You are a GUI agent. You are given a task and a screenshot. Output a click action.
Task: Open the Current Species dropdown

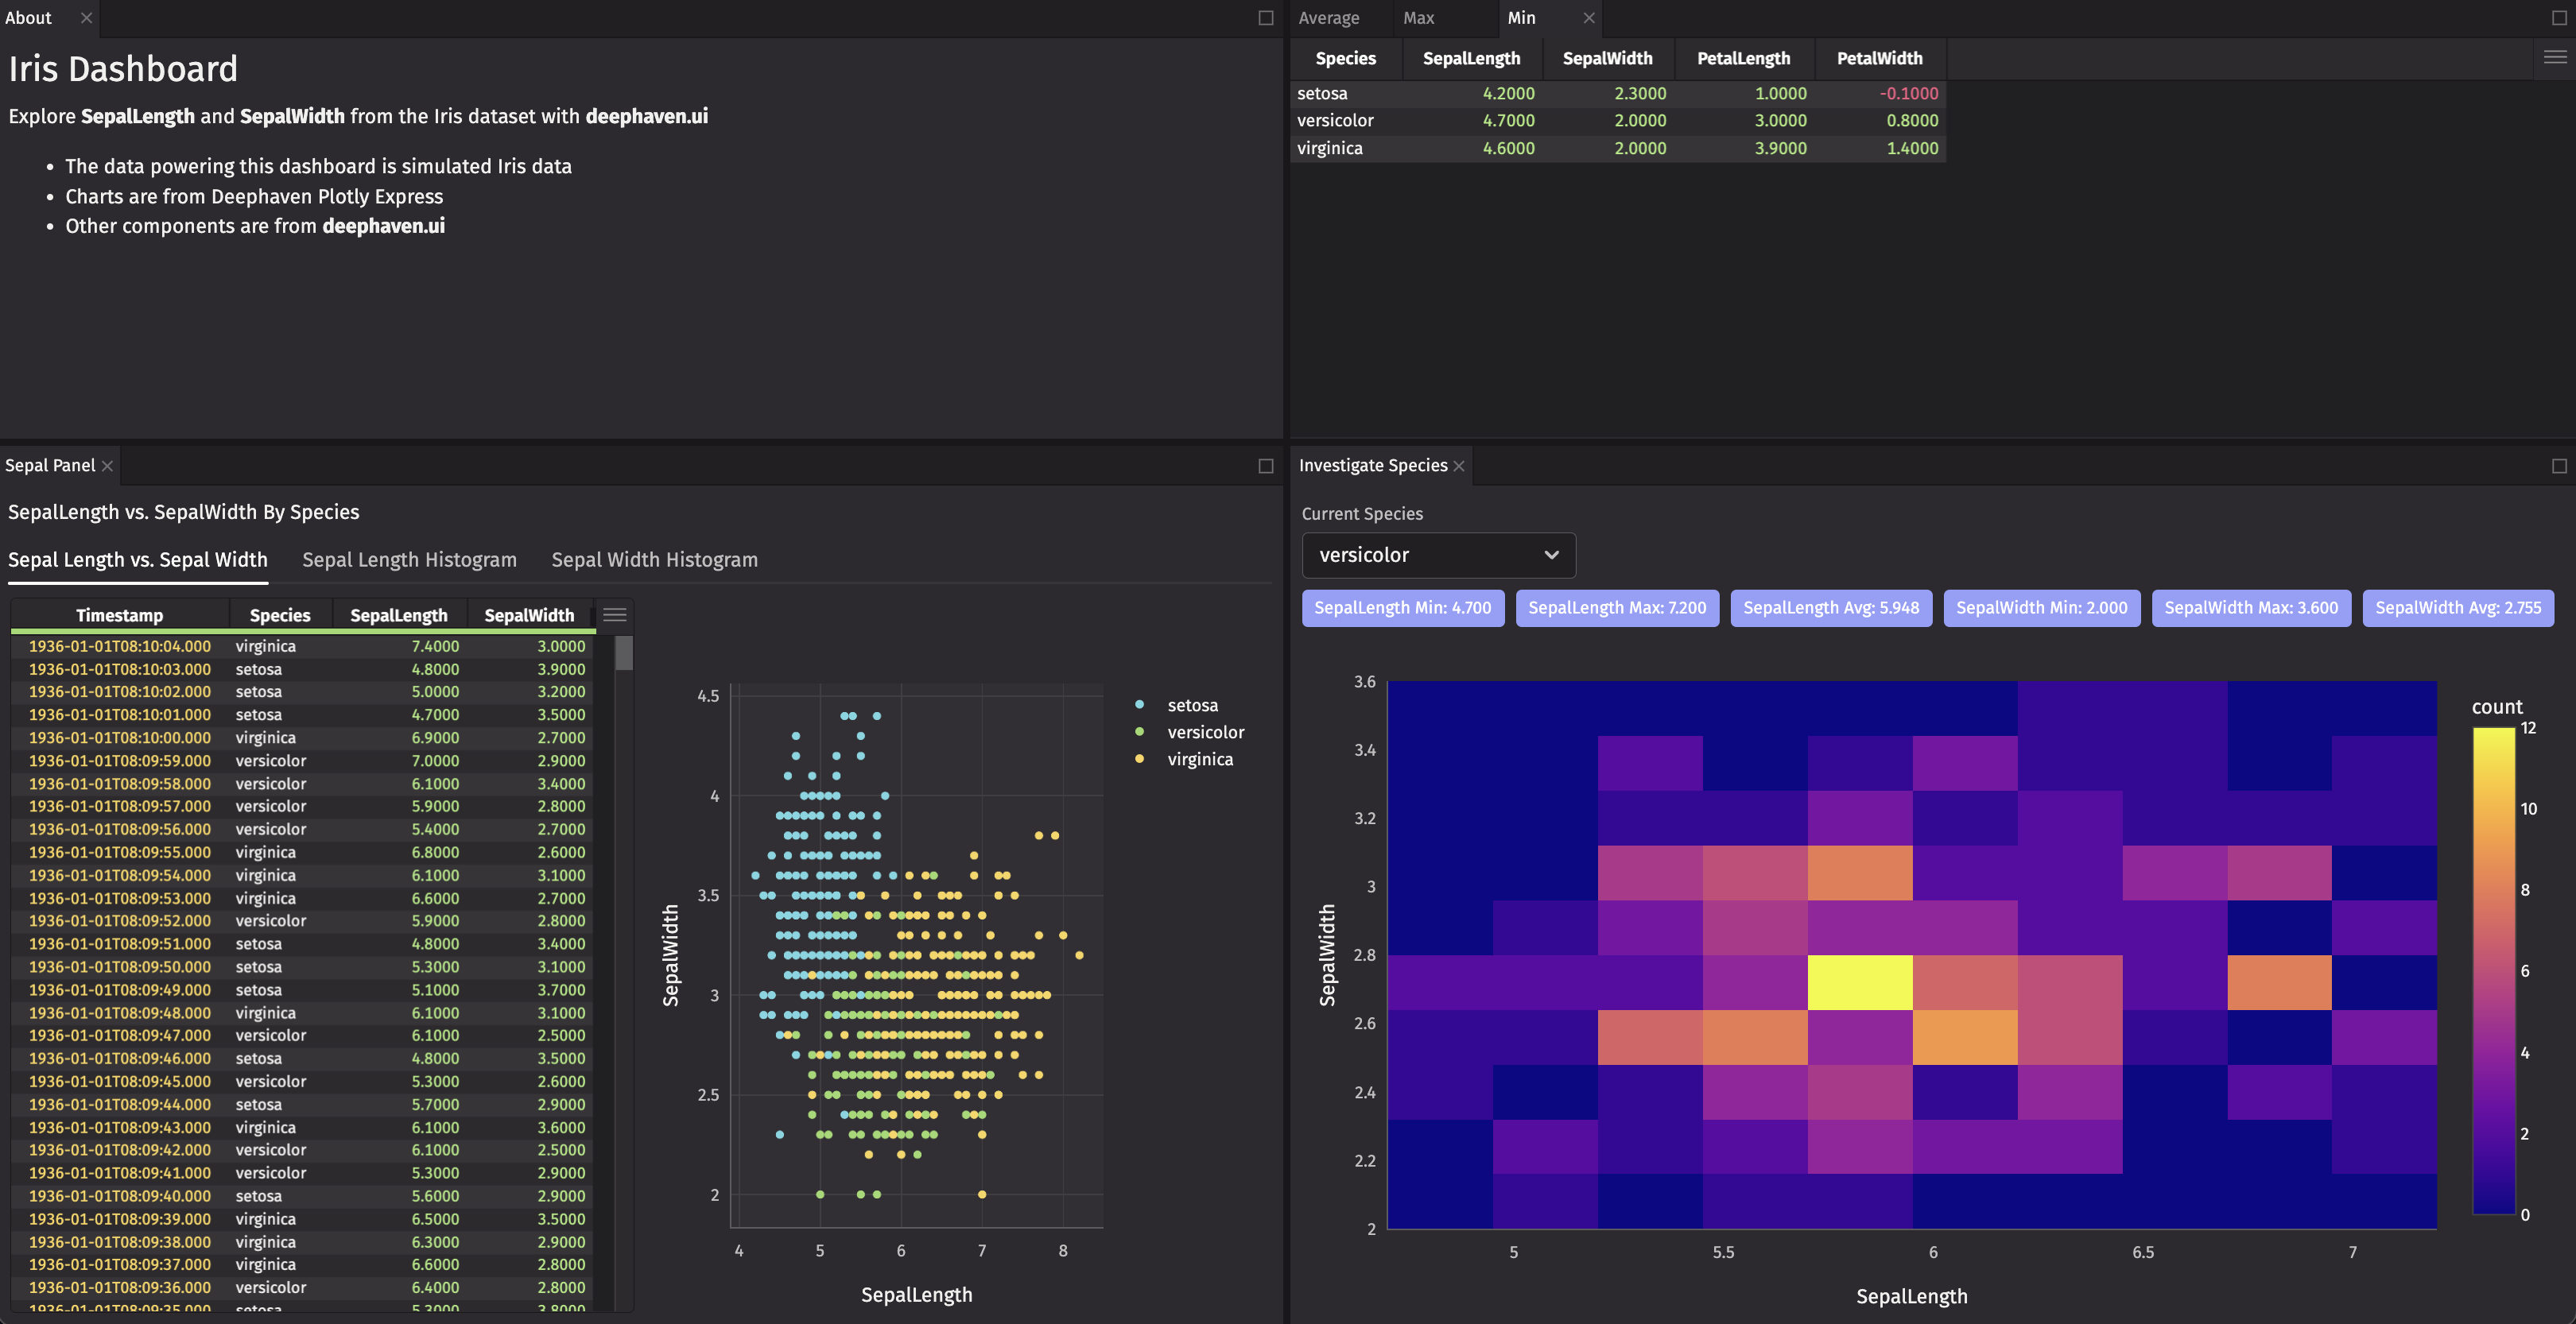point(1438,555)
